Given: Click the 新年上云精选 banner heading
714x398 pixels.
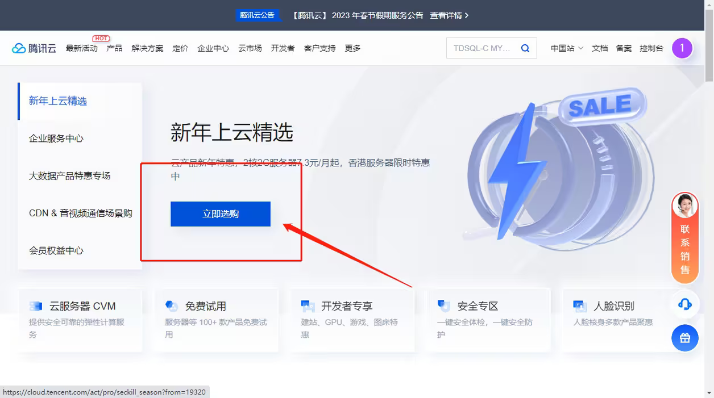Looking at the screenshot, I should click(232, 133).
